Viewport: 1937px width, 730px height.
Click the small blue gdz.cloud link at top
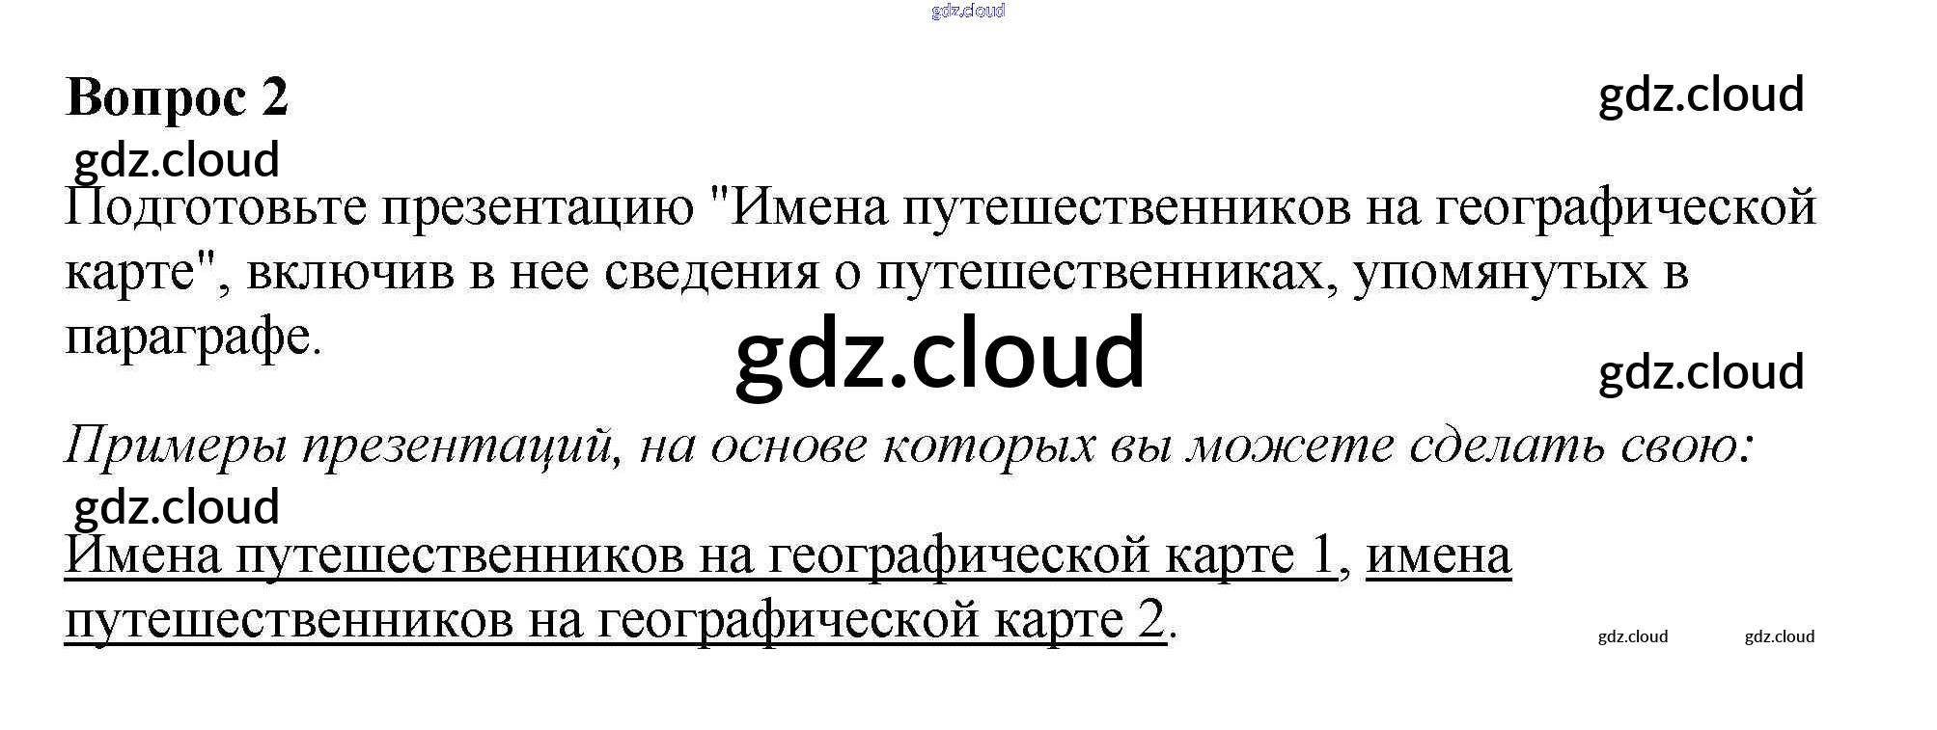(x=967, y=11)
